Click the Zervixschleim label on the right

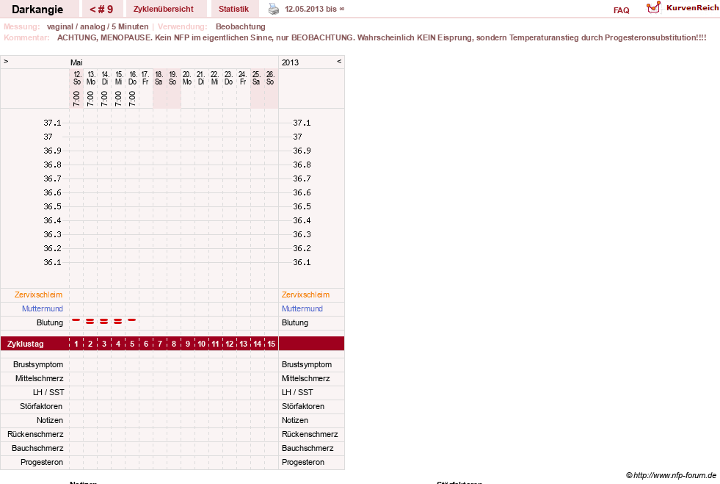[x=306, y=295]
